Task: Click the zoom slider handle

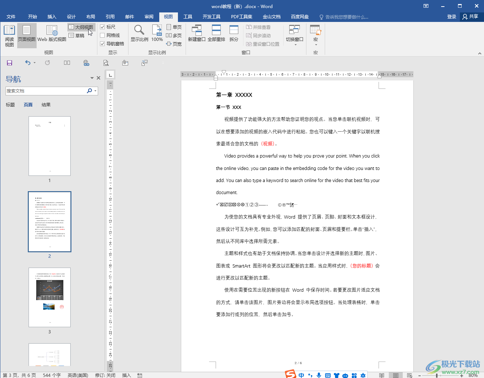Action: point(437,375)
